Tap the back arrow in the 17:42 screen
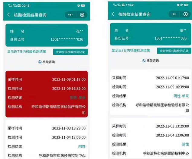This screenshot has height=159, width=192. coord(113,14)
